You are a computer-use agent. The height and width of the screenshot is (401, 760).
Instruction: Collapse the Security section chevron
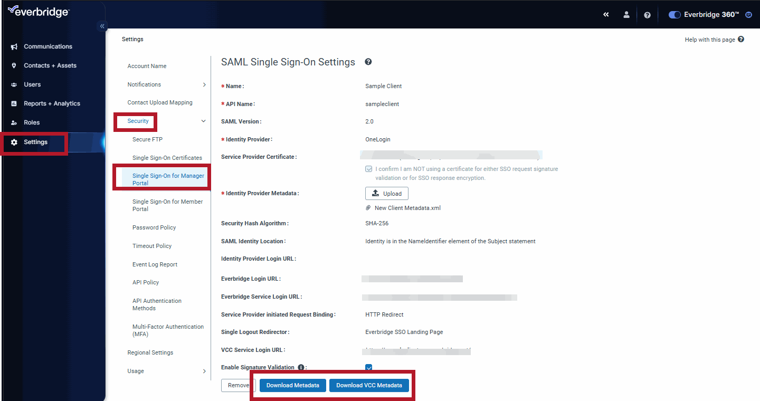pos(204,121)
